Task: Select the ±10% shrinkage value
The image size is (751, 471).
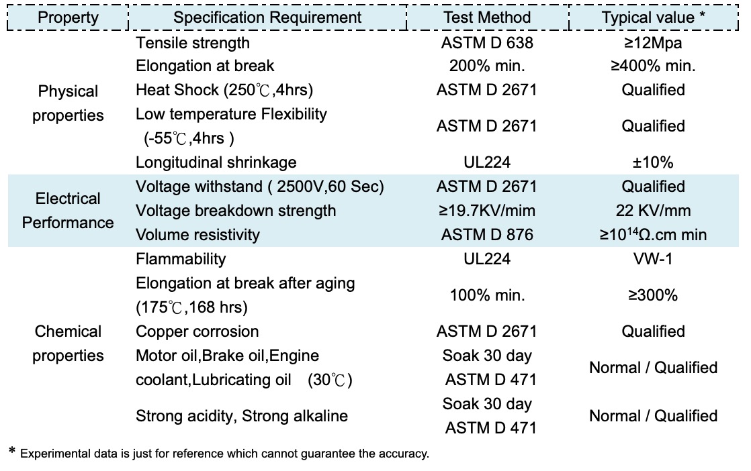Action: click(x=653, y=162)
